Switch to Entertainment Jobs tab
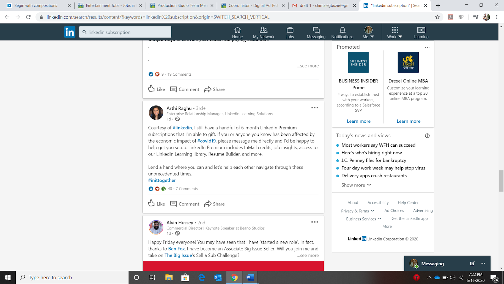Image resolution: width=504 pixels, height=284 pixels. (x=110, y=5)
